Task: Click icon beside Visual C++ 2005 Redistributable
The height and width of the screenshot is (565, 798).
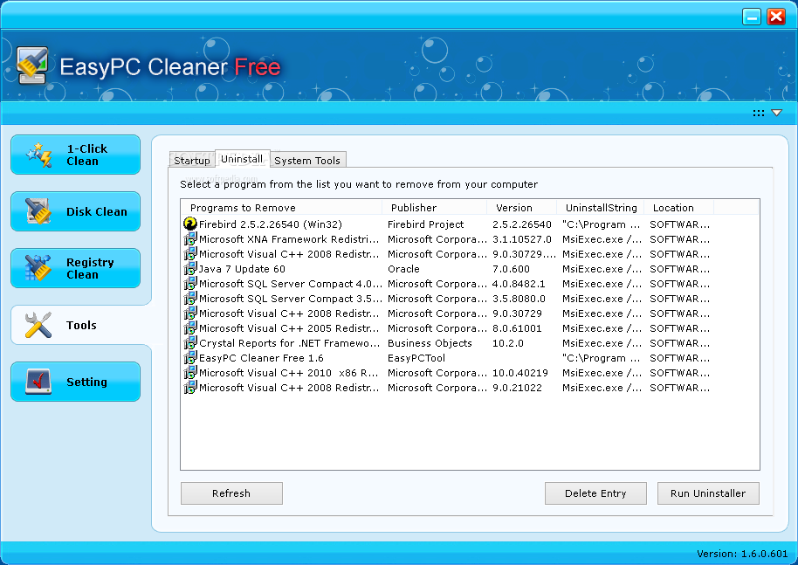Action: 189,327
